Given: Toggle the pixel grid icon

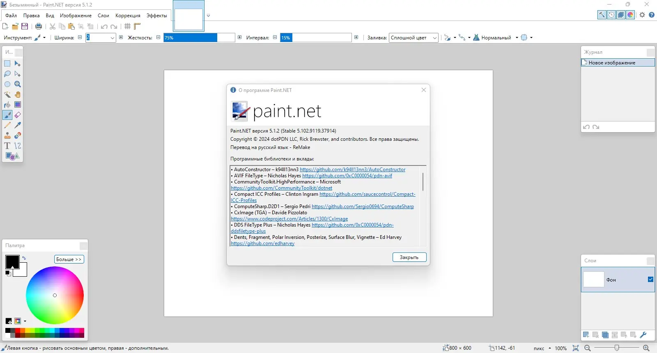Looking at the screenshot, I should (128, 26).
